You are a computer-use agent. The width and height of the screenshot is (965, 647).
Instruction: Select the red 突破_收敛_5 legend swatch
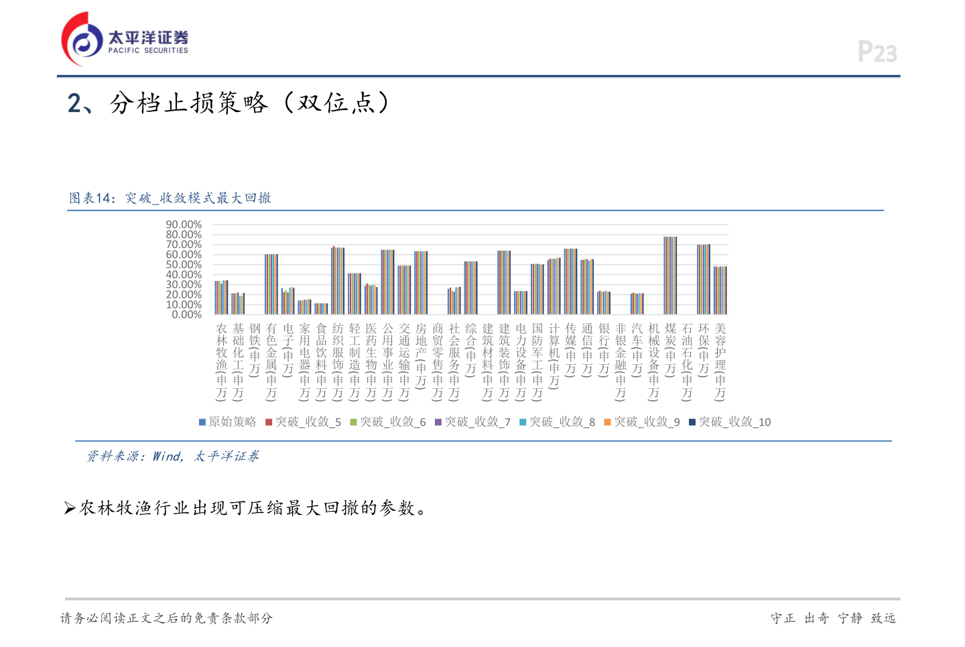tap(269, 422)
